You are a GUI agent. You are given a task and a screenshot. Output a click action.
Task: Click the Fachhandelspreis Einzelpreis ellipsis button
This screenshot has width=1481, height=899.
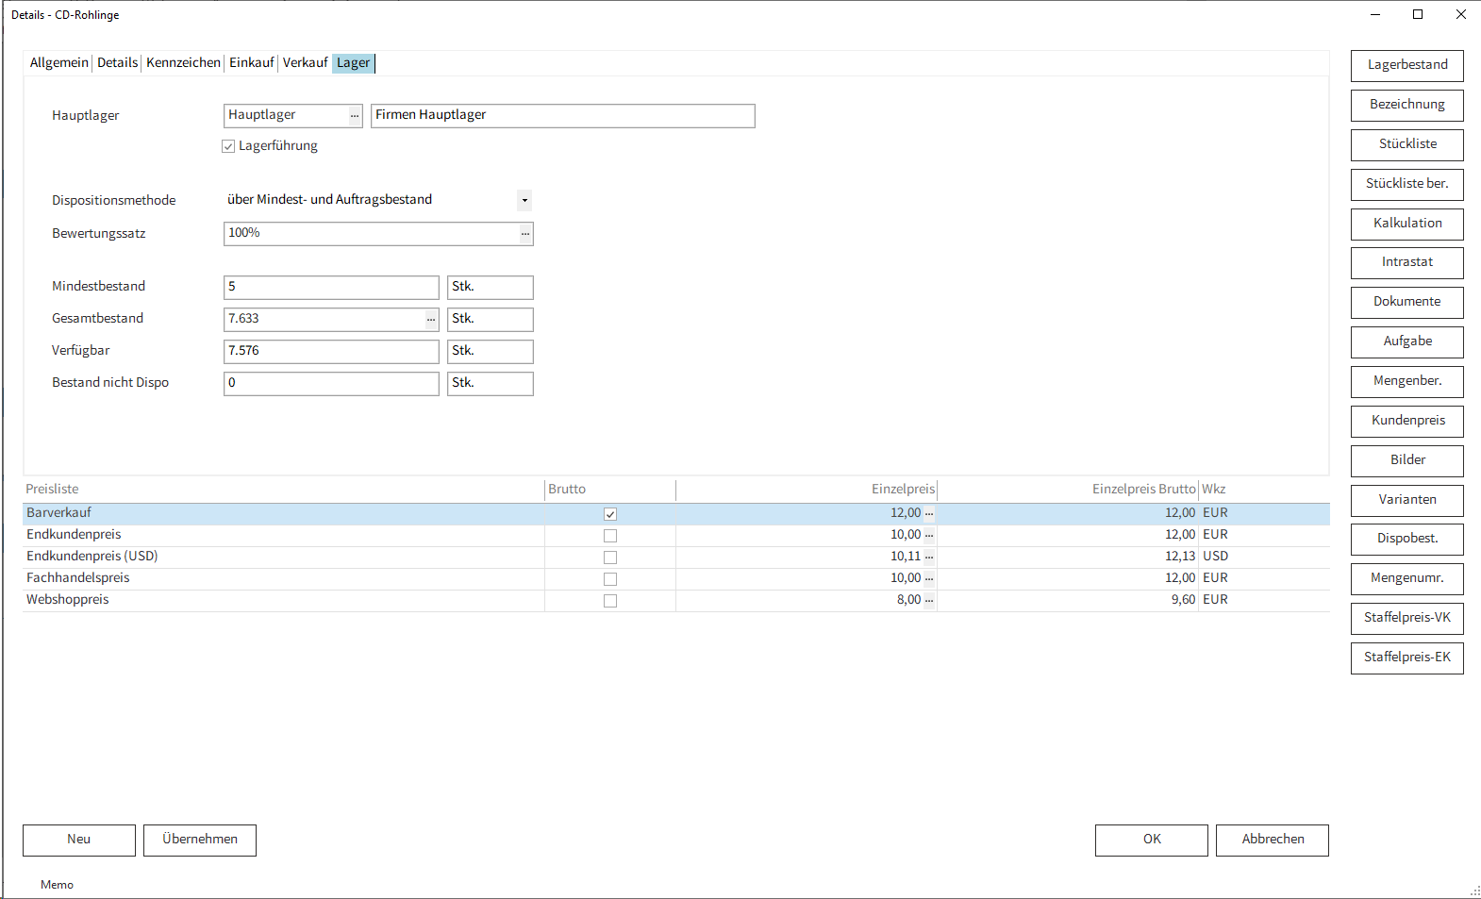[x=929, y=578]
